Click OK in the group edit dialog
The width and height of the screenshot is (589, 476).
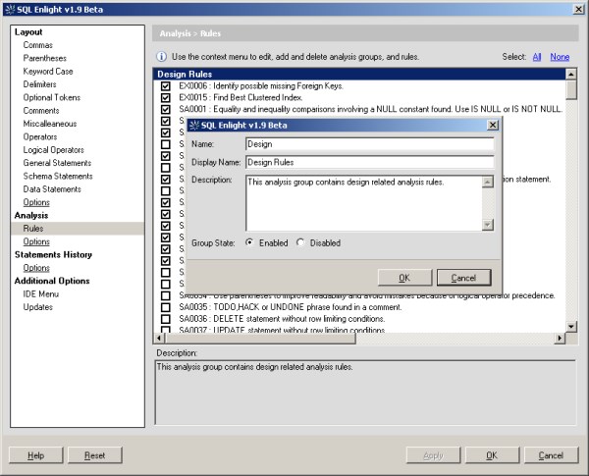click(404, 278)
